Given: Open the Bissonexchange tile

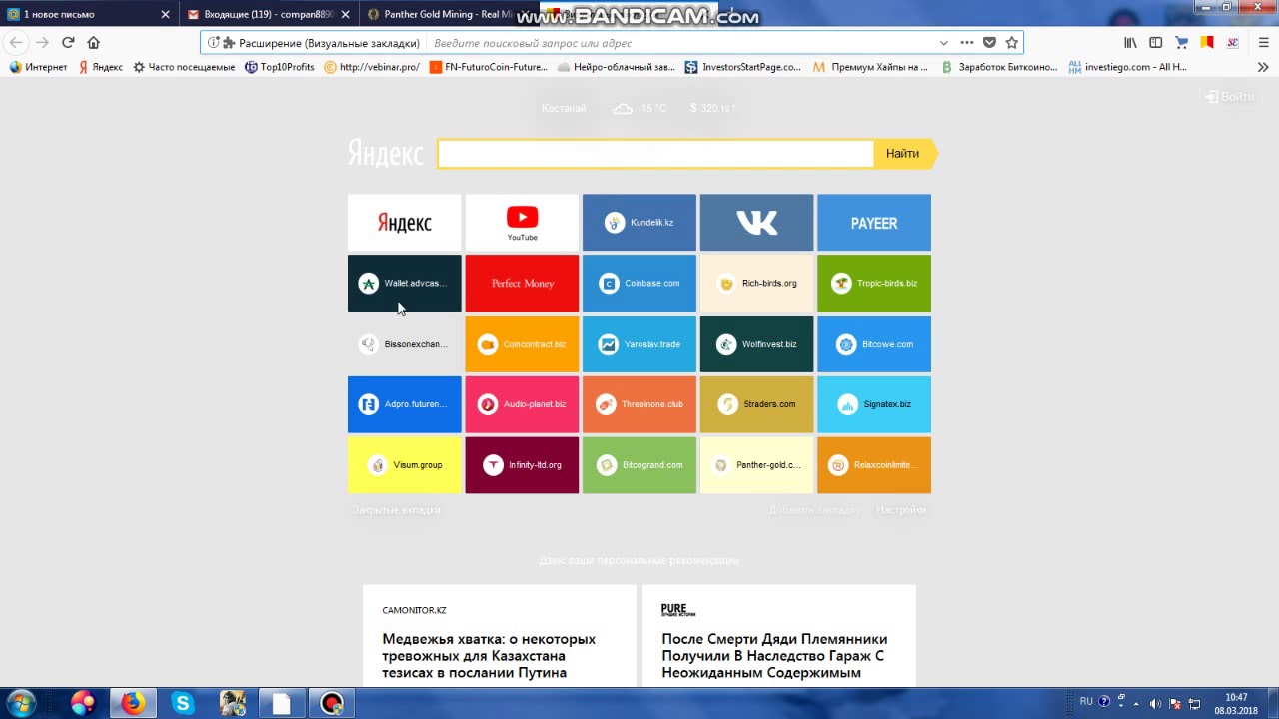Looking at the screenshot, I should click(405, 344).
